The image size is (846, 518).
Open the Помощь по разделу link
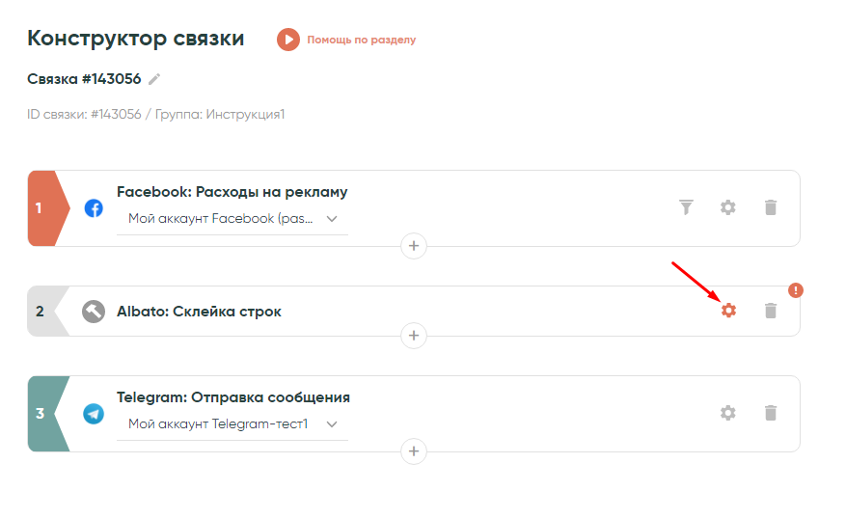click(x=361, y=40)
